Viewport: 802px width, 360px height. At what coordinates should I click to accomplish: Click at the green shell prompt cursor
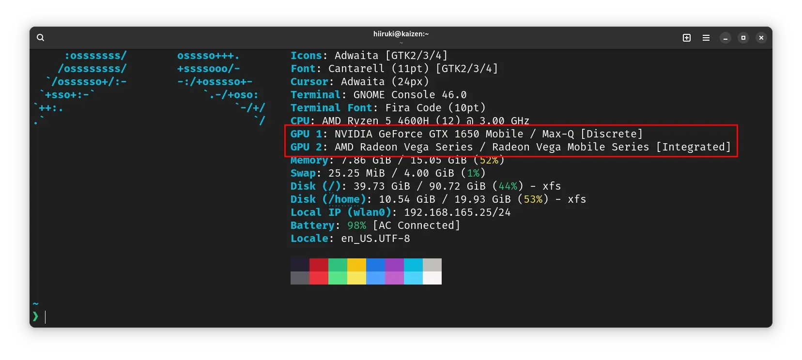[x=36, y=316]
